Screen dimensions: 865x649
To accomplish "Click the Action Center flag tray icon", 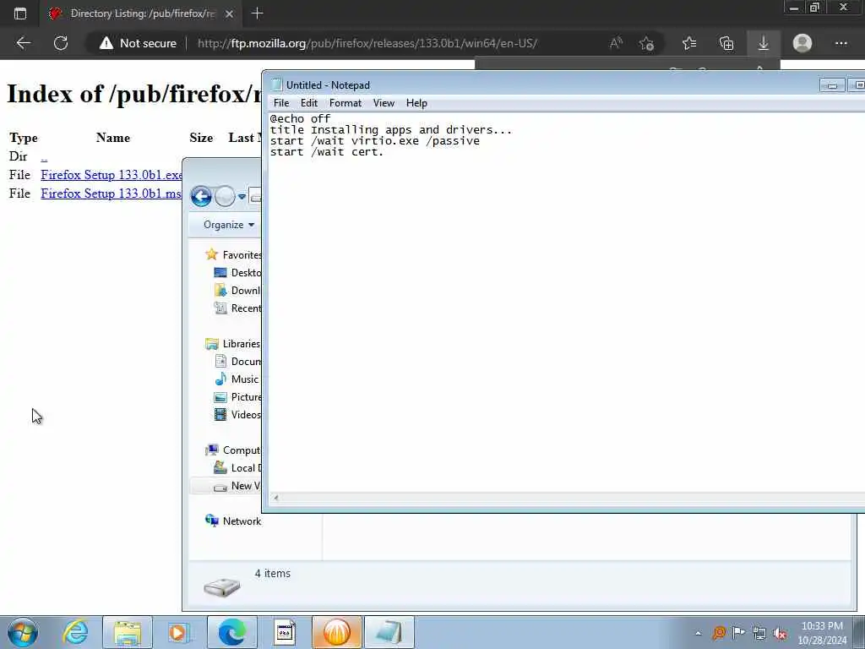I will tap(738, 633).
